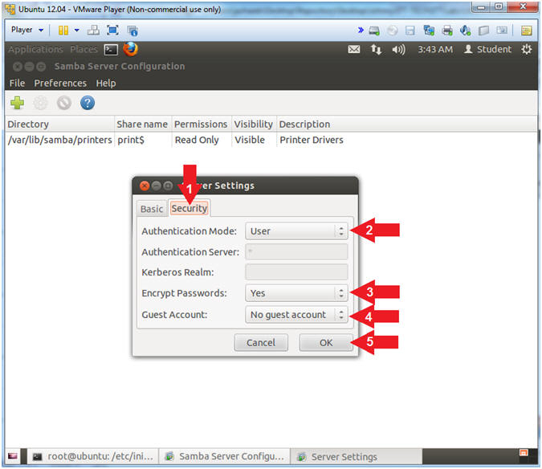Sort by the Visibility column header

254,124
